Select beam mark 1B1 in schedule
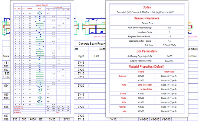200x121 pixels. point(6,63)
